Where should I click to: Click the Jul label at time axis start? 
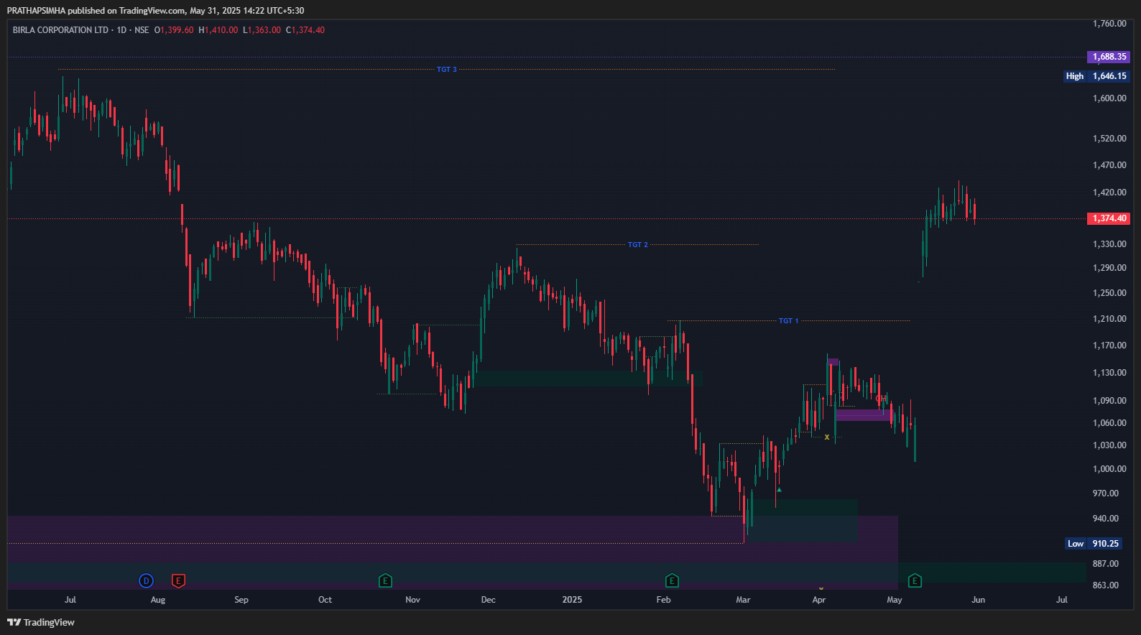pyautogui.click(x=70, y=600)
